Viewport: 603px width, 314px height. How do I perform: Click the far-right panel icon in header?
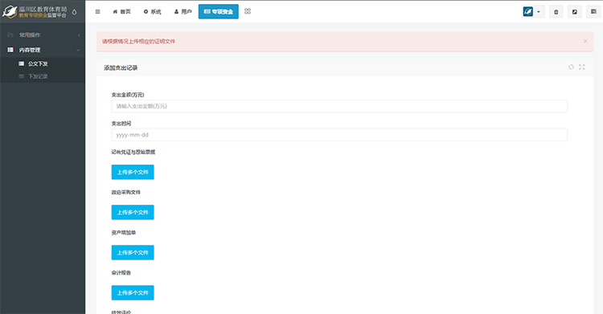click(593, 12)
